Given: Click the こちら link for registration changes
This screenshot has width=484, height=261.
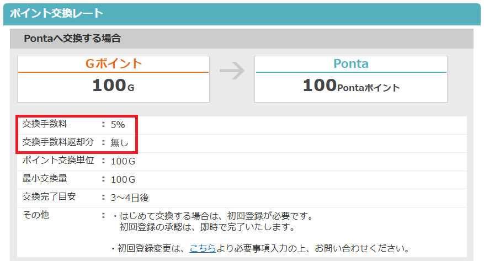Looking at the screenshot, I should [x=203, y=248].
